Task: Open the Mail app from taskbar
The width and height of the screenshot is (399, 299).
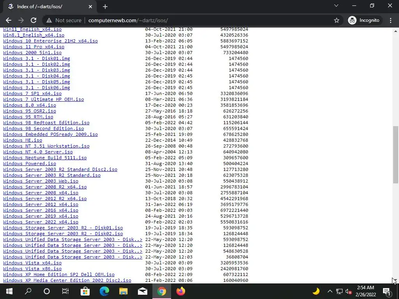Action: (143, 291)
